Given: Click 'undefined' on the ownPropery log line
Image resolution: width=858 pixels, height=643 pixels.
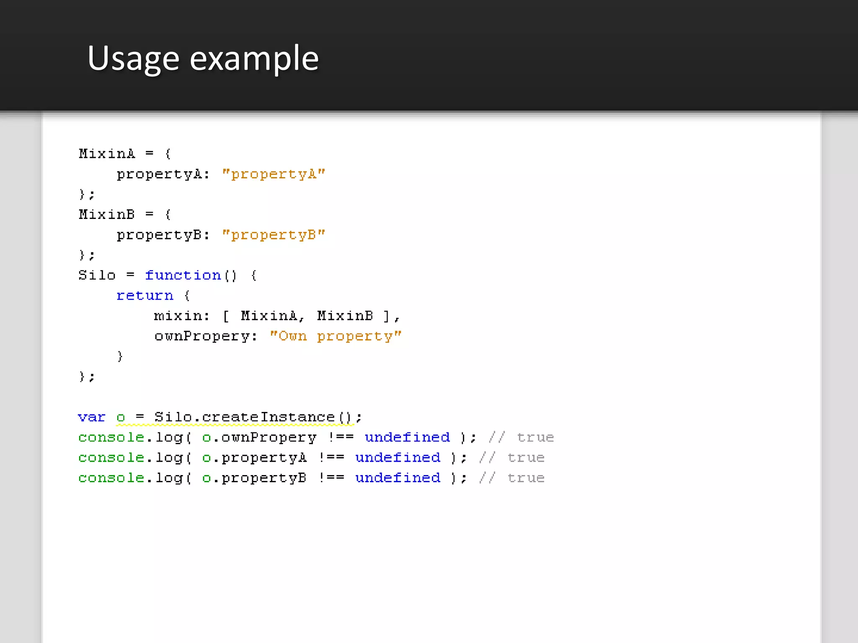Looking at the screenshot, I should tap(407, 437).
